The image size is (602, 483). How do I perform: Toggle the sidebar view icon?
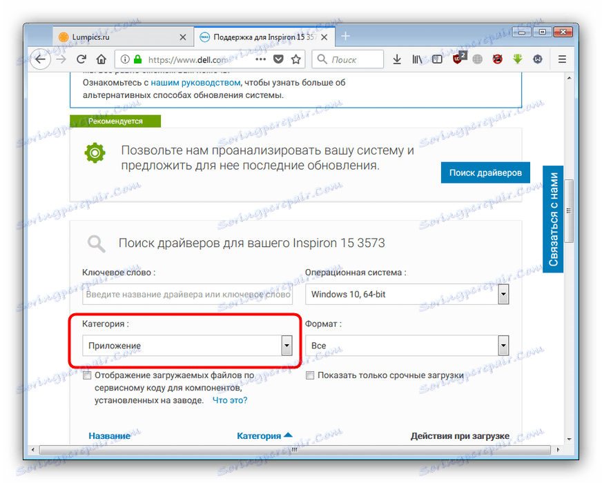(437, 59)
